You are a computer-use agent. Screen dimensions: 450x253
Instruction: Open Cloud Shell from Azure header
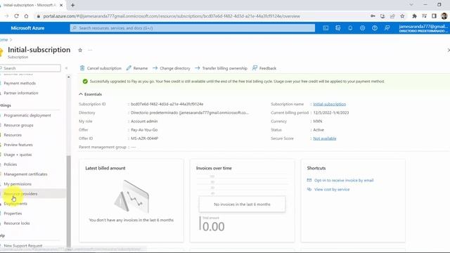point(326,28)
